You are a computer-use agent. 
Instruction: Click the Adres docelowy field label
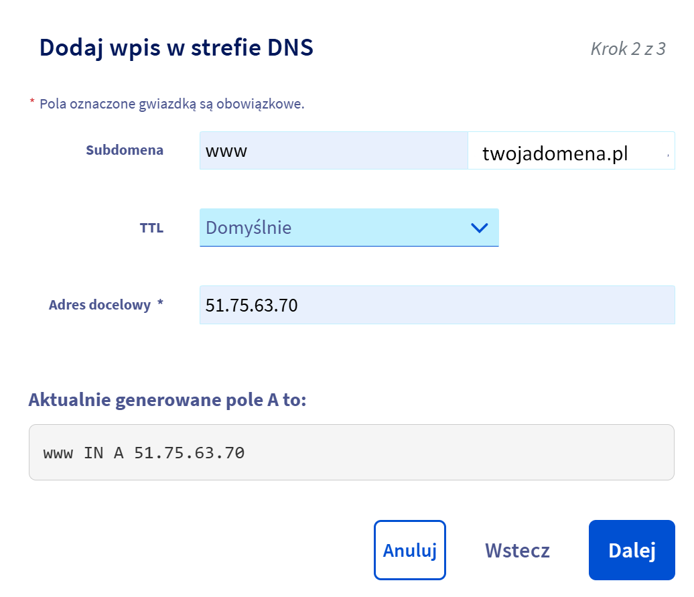[100, 305]
